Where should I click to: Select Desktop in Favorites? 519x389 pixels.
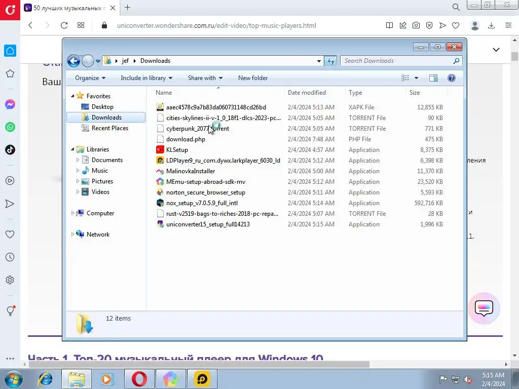pos(102,107)
